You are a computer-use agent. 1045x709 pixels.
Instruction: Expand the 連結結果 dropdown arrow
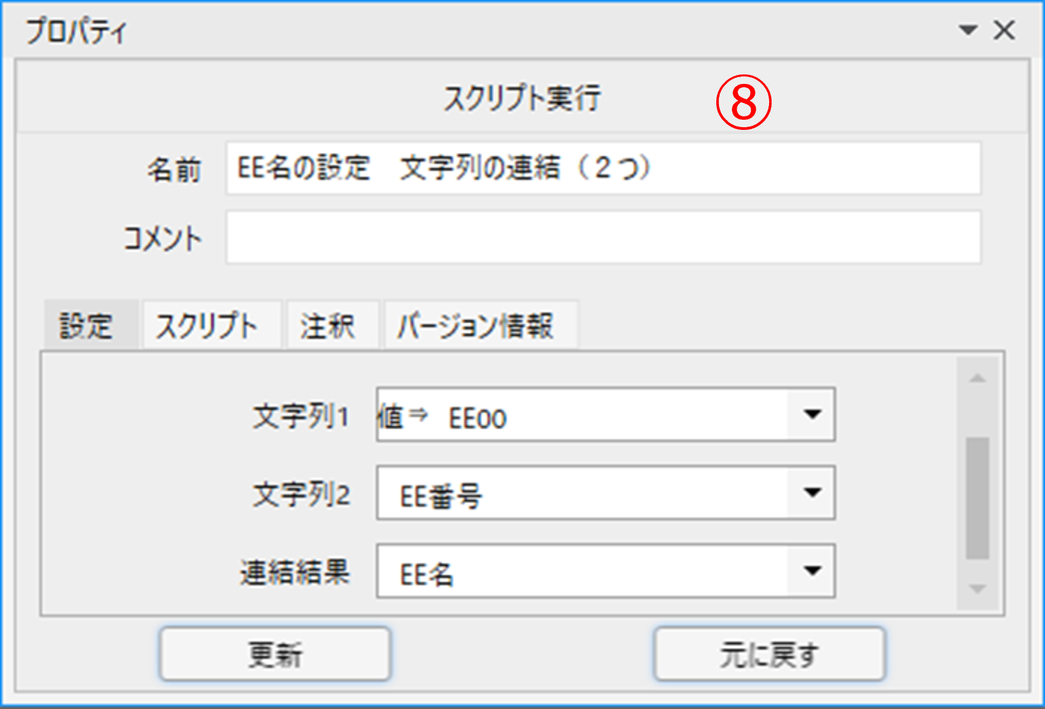pos(812,572)
